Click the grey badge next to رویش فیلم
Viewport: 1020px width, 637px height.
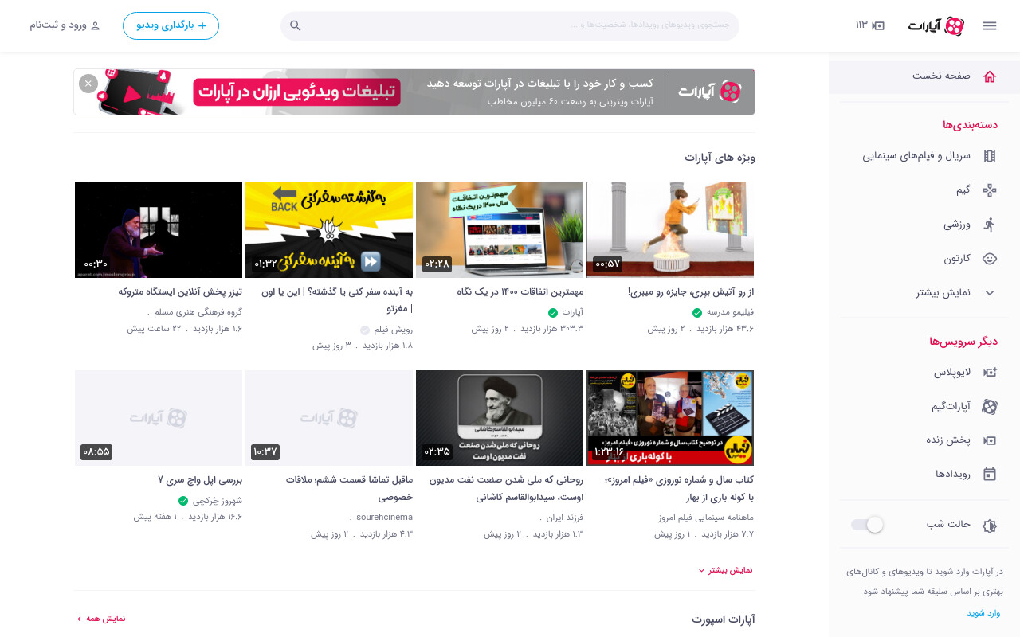365,330
